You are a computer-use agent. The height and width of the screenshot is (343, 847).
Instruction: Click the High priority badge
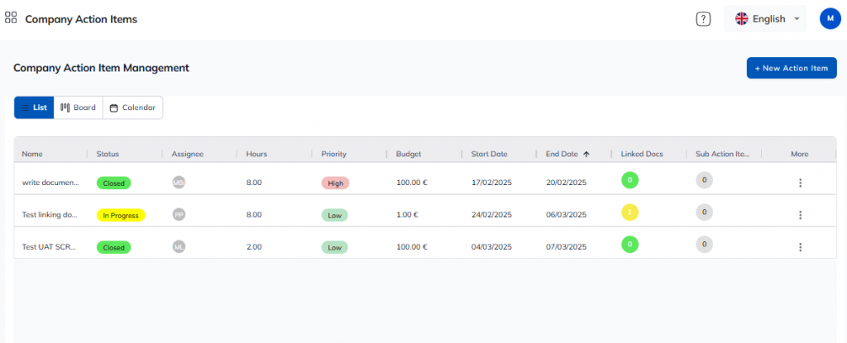(335, 183)
